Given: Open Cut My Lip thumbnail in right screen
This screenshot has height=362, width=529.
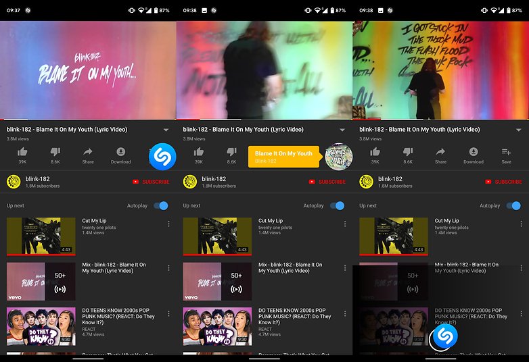Looking at the screenshot, I should point(394,236).
